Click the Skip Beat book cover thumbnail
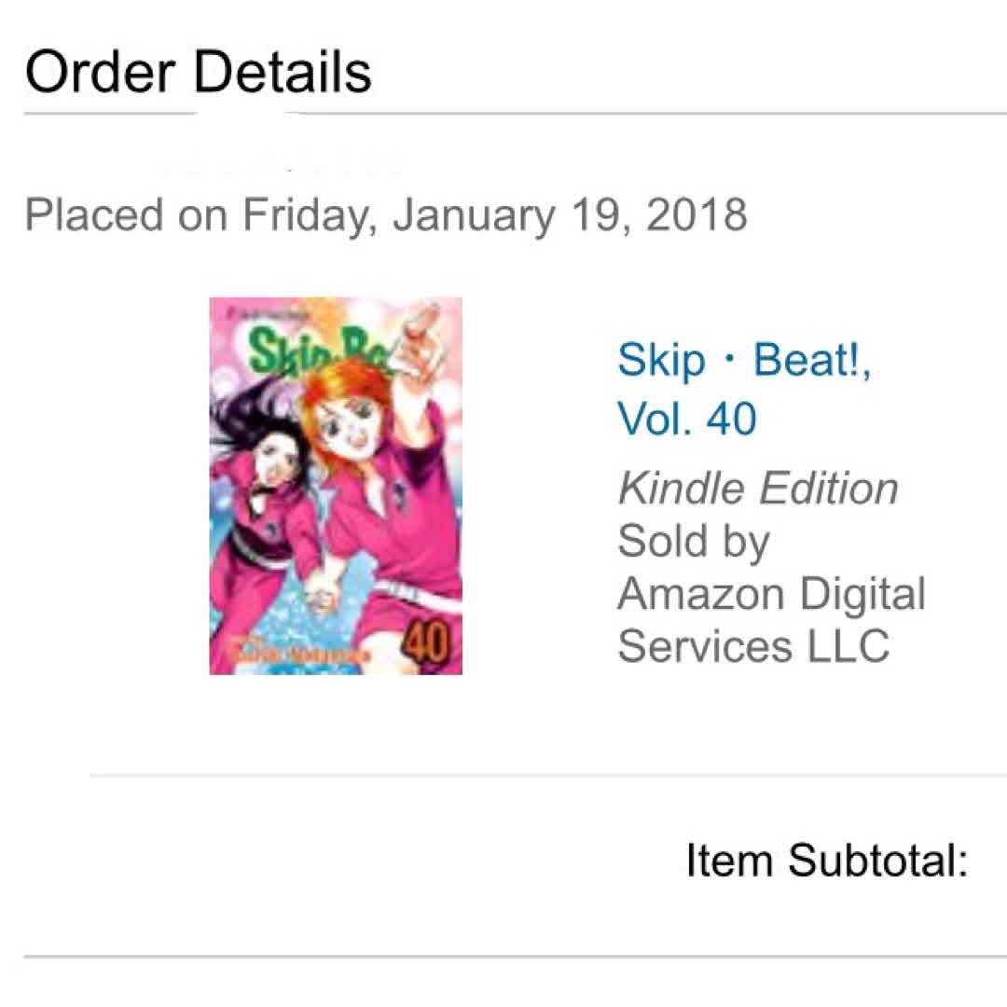 [x=336, y=486]
